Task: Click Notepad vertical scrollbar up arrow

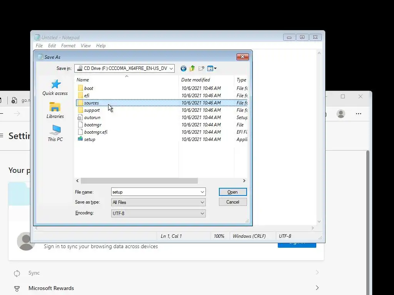Action: 319,53
